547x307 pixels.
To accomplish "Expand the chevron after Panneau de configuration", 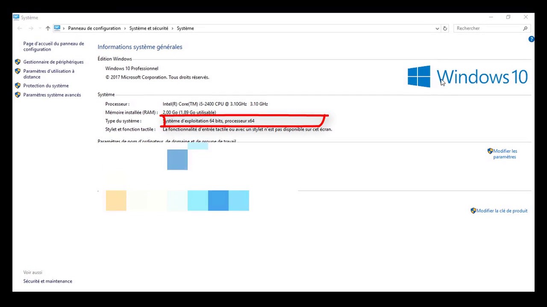I will (x=125, y=28).
